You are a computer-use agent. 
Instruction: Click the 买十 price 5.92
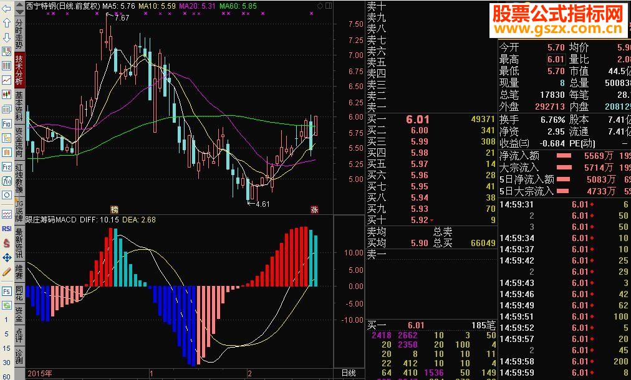(420, 220)
